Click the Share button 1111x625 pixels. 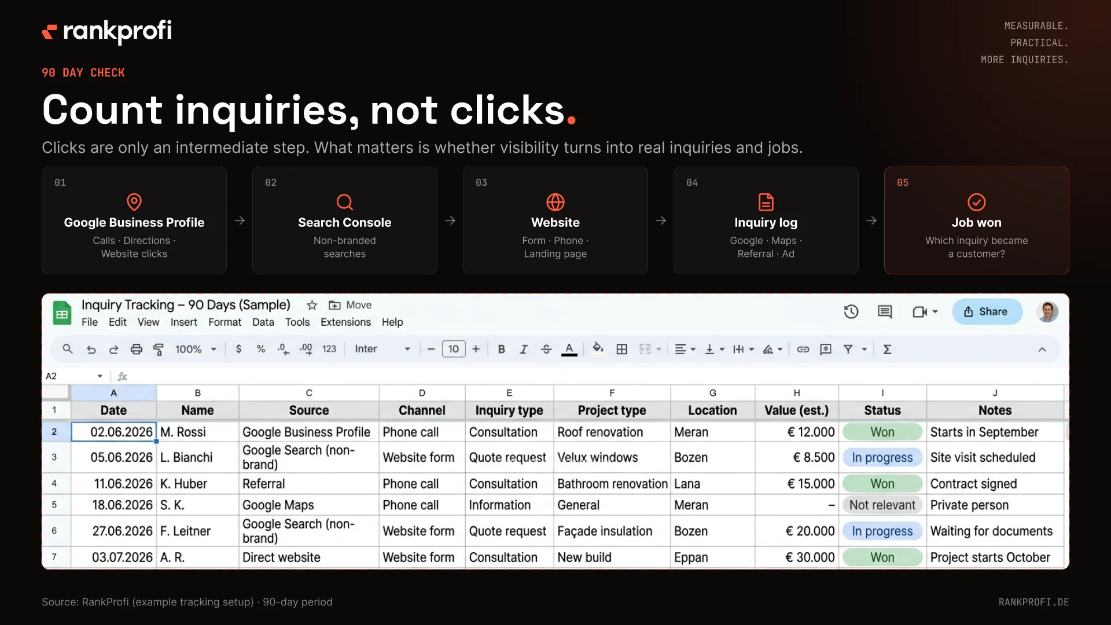click(987, 312)
